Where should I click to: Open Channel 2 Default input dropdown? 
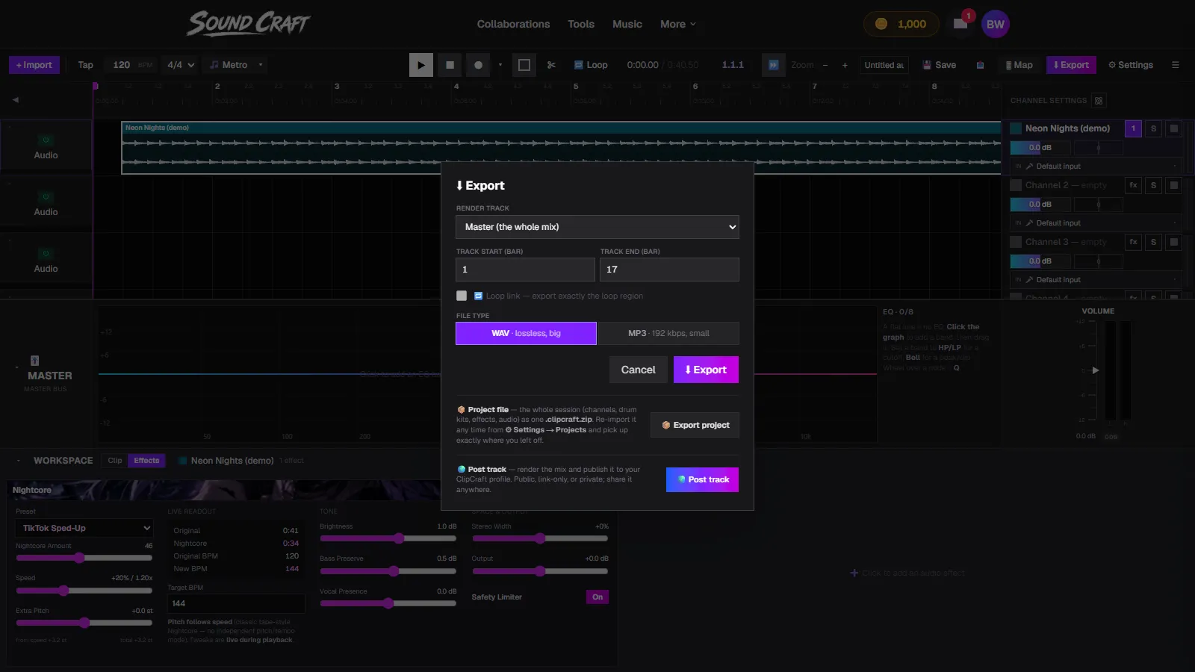(1096, 223)
